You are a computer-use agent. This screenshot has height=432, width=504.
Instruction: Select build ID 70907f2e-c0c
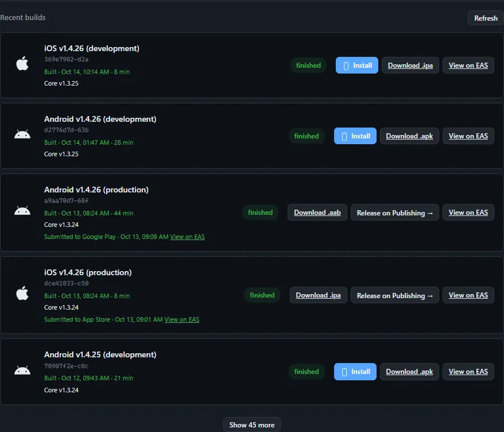[x=66, y=366]
